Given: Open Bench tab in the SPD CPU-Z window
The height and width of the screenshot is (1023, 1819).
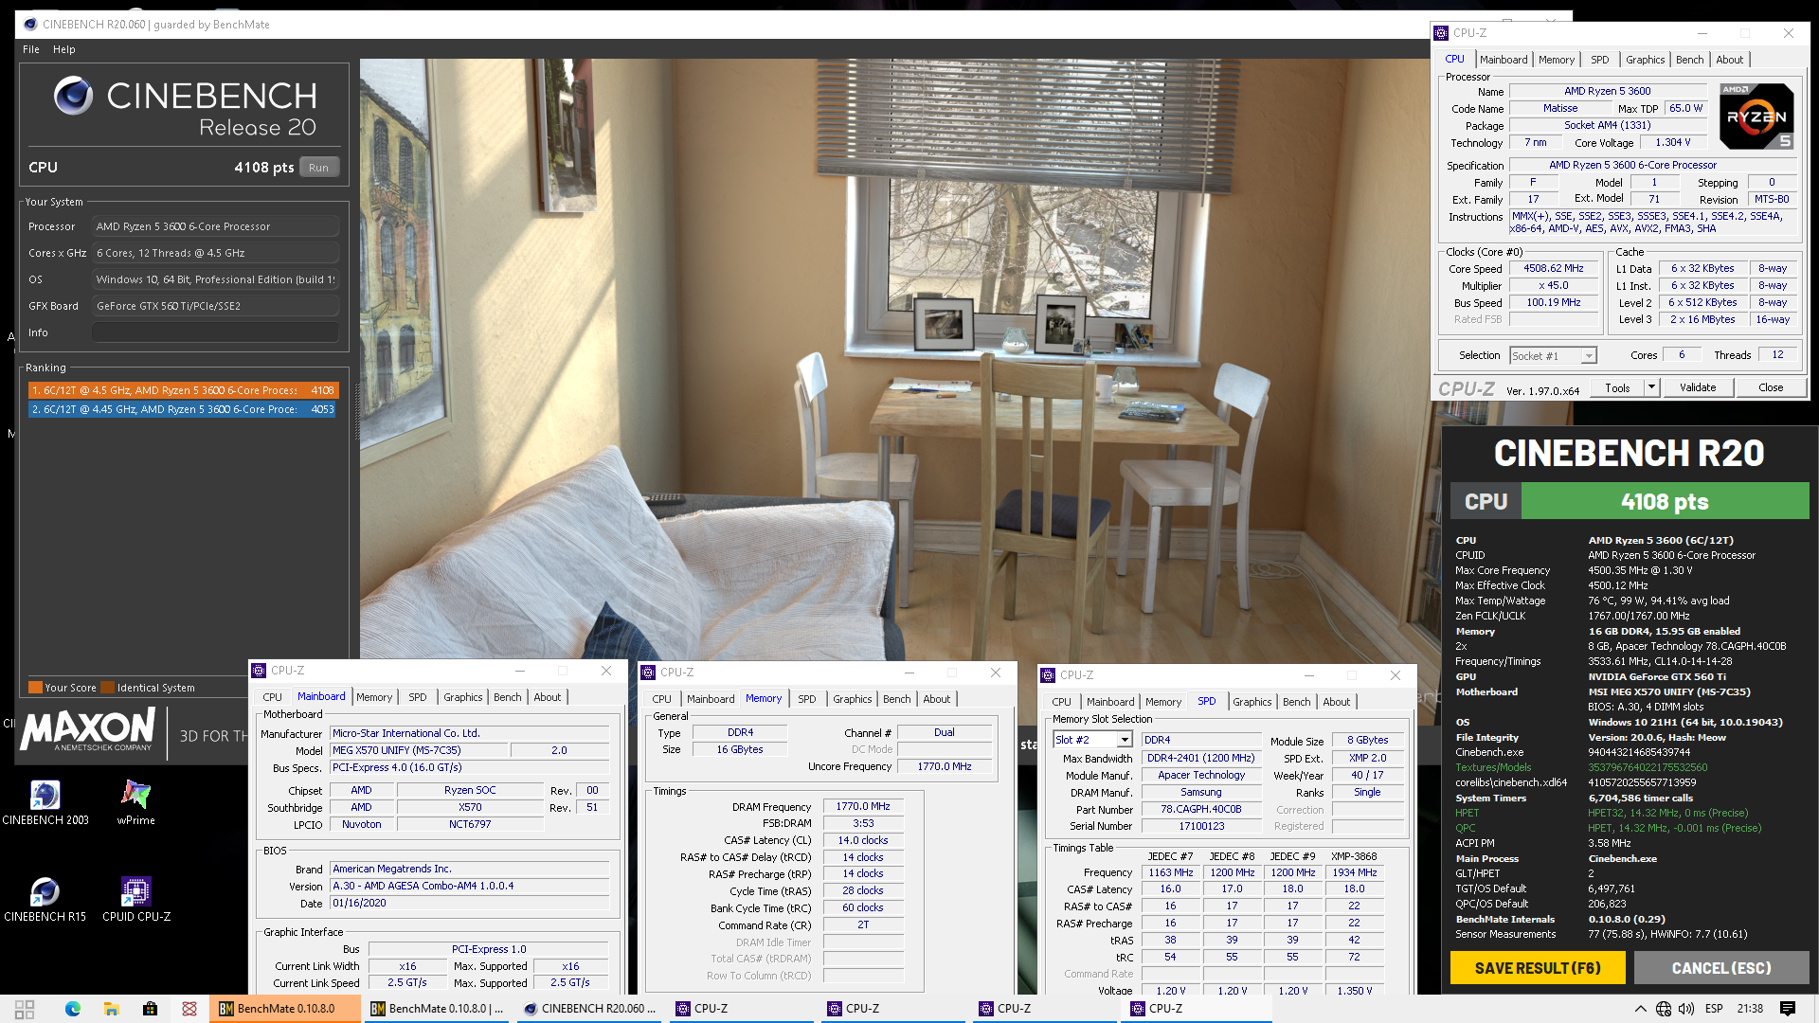Looking at the screenshot, I should [1297, 702].
